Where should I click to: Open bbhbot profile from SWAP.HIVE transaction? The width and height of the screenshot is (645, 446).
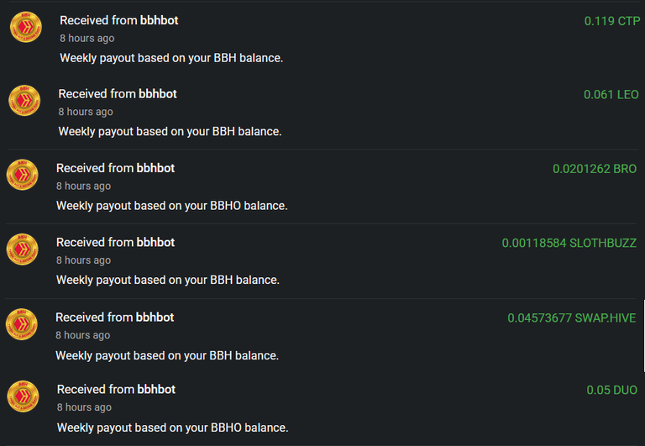155,317
